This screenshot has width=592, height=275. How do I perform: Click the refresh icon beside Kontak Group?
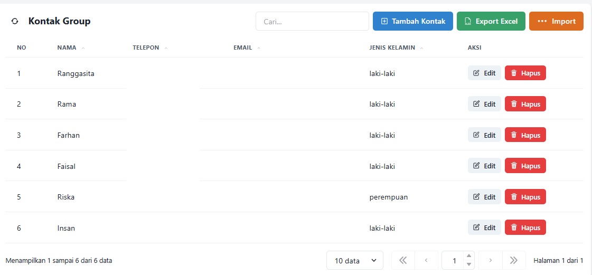15,22
